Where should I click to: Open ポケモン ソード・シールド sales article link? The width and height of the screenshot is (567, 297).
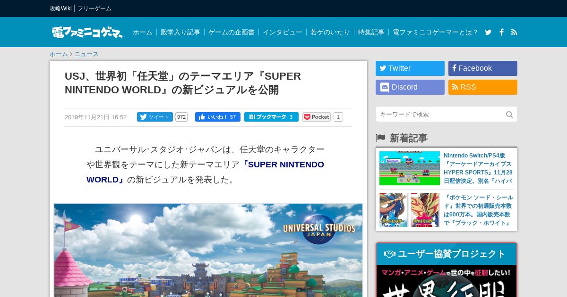(478, 210)
